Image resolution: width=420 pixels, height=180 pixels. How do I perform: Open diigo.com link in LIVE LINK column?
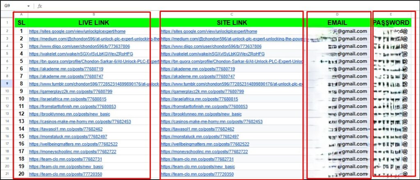pyautogui.click(x=80, y=46)
